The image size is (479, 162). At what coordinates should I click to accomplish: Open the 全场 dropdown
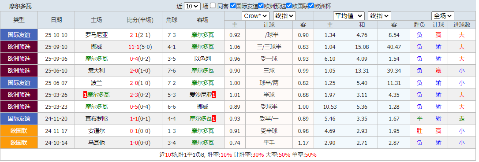(443, 16)
